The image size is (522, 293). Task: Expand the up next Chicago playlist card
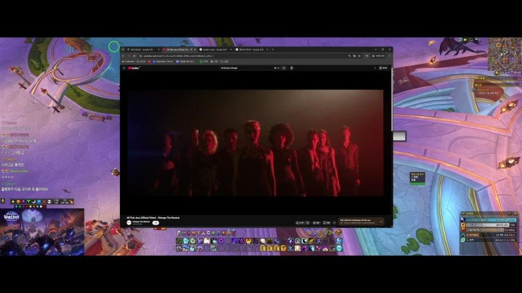[381, 222]
